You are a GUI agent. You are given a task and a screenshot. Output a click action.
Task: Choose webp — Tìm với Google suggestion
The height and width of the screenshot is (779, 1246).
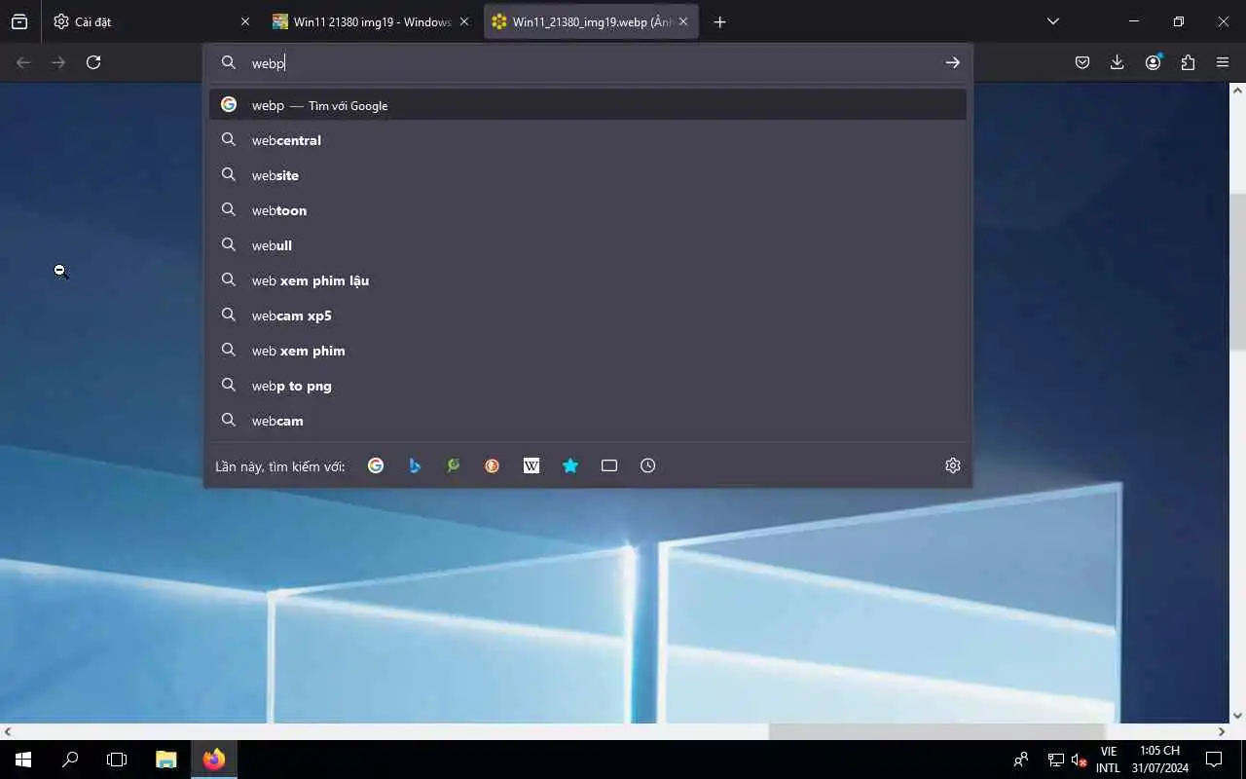588,105
